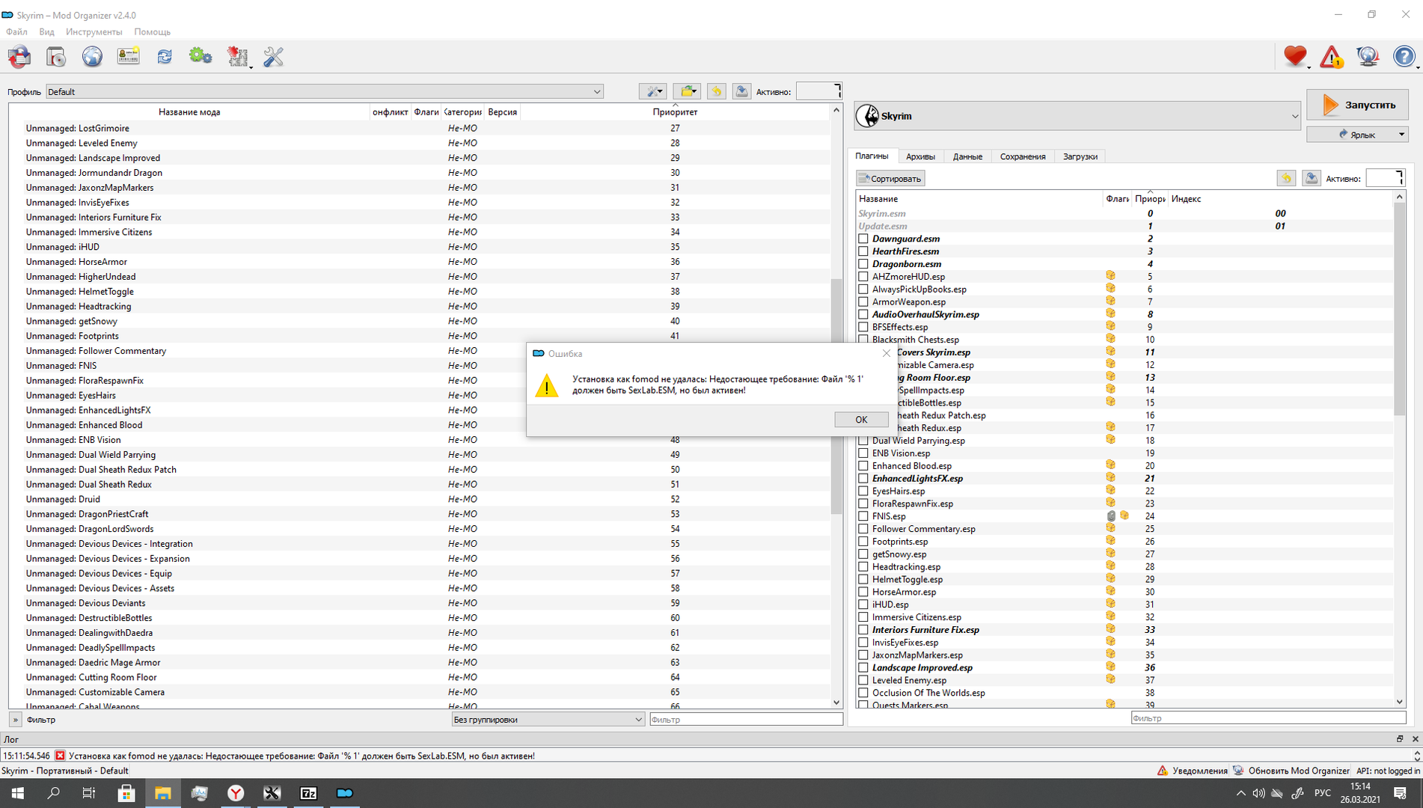Toggle the FNIS.esp plugin checkbox
The image size is (1423, 808).
tap(863, 516)
